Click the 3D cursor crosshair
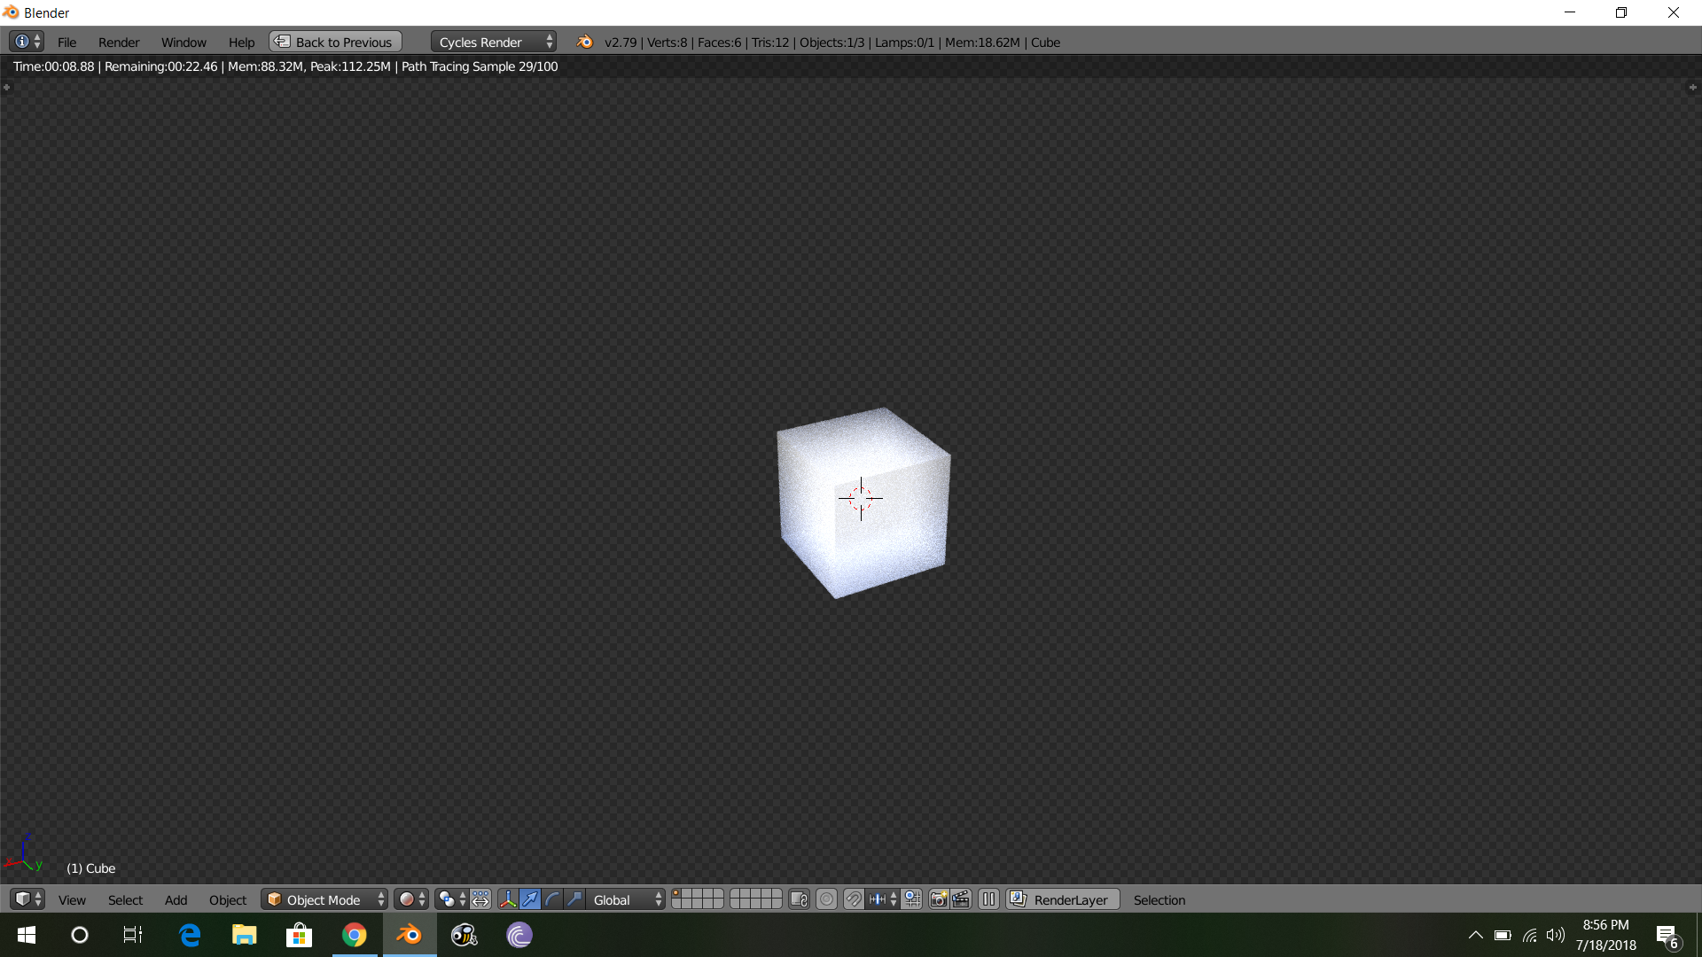The width and height of the screenshot is (1702, 957). [x=861, y=498]
